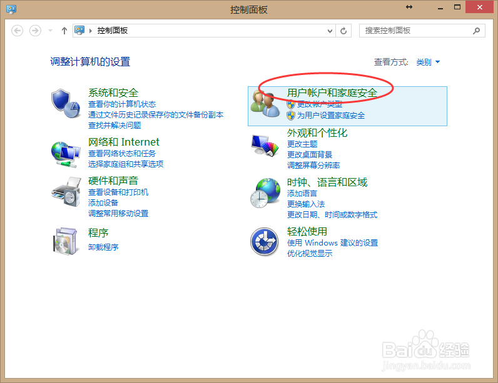Screen dimensions: 498x383
Task: Open the 网络和 Internet globe icon
Action: click(x=66, y=154)
